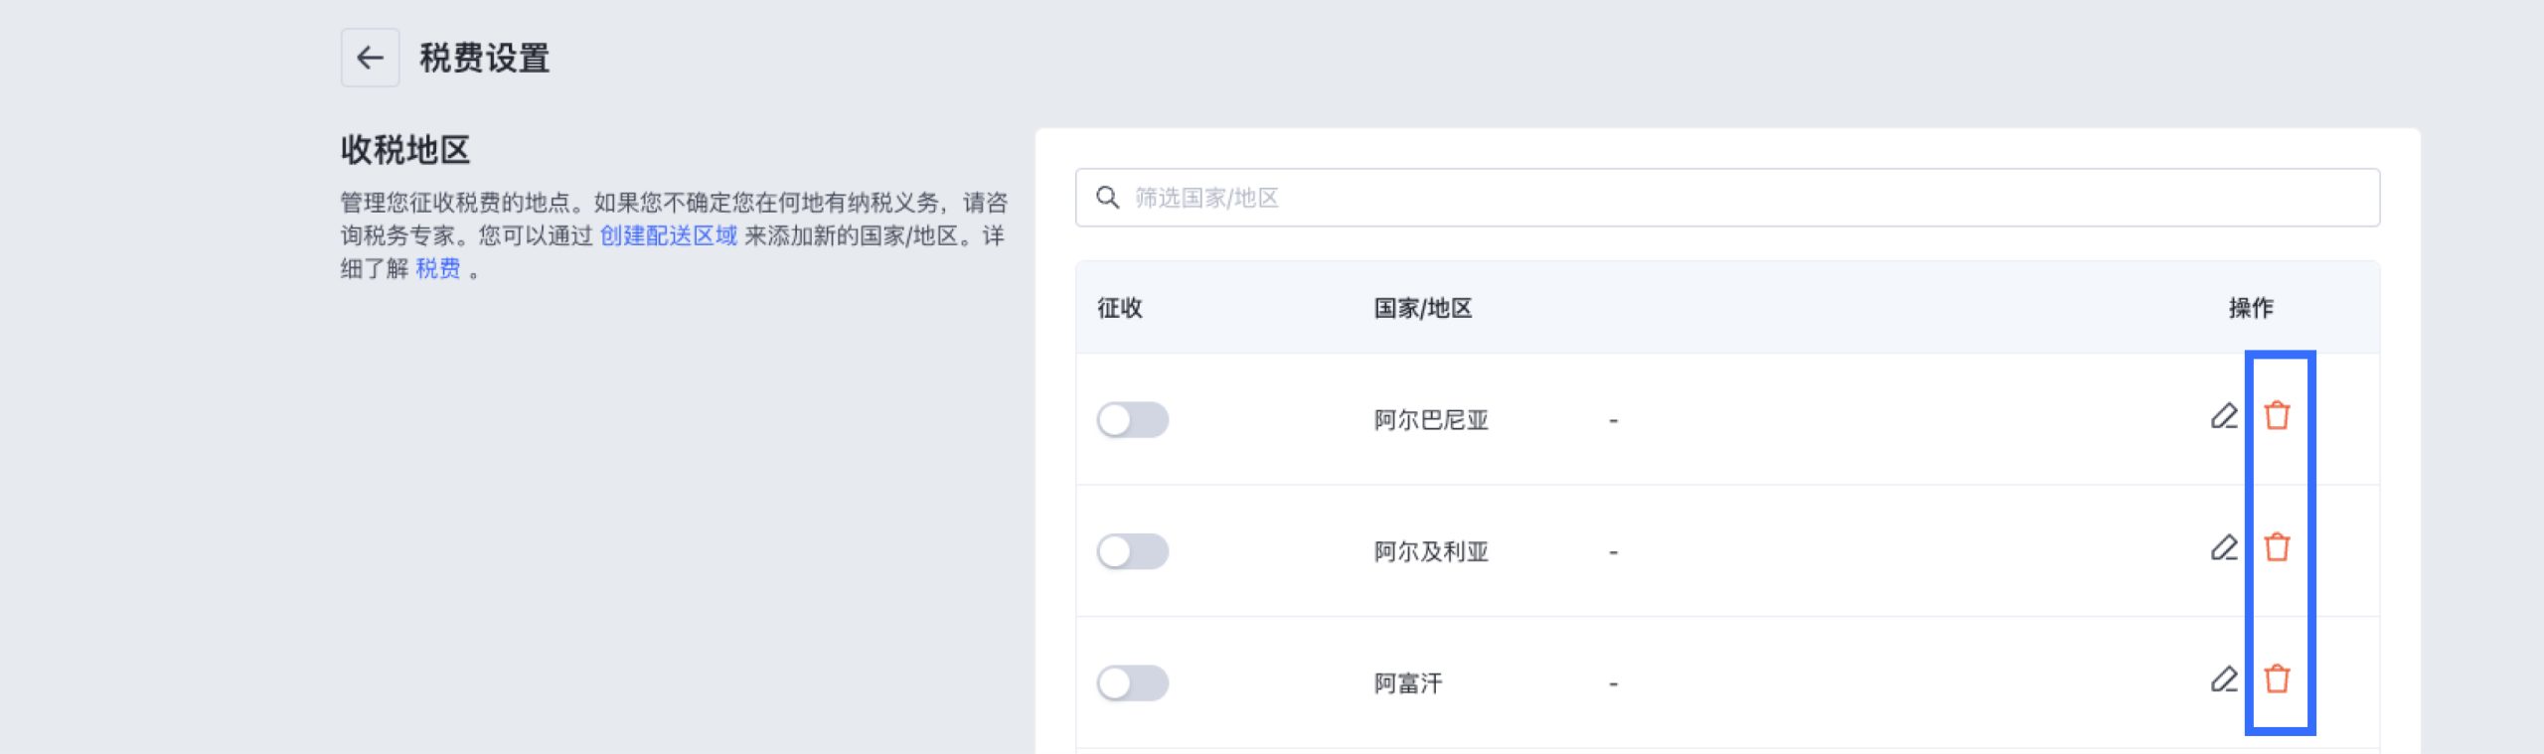Select the 阿富汗 country name
This screenshot has height=754, width=2544.
click(x=1408, y=683)
